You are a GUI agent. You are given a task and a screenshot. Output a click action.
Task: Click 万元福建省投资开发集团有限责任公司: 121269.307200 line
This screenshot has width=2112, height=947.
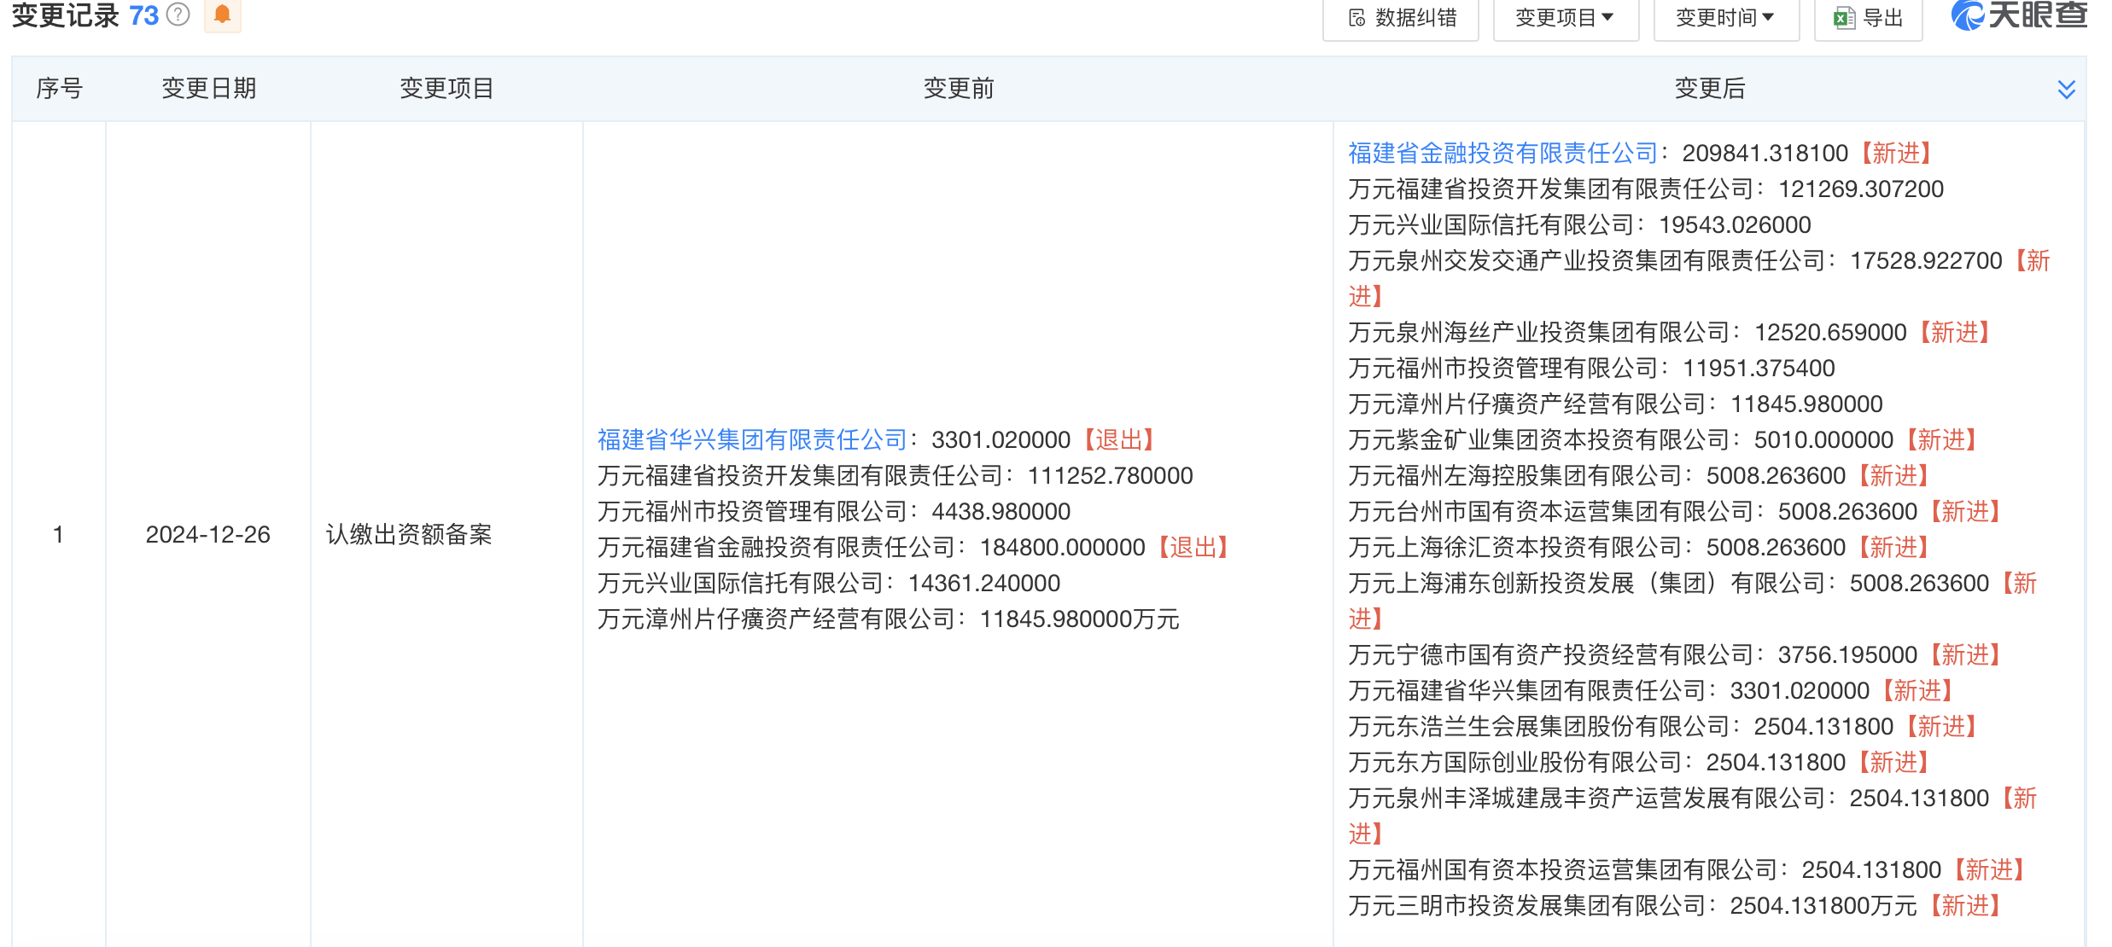[x=1646, y=189]
